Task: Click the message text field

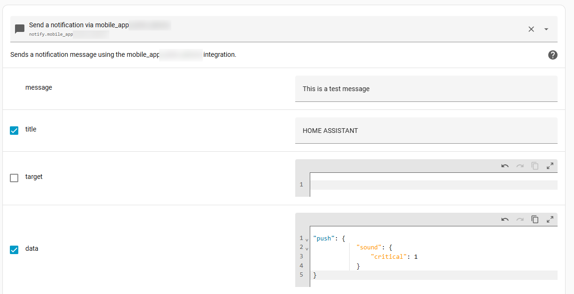Action: [426, 89]
